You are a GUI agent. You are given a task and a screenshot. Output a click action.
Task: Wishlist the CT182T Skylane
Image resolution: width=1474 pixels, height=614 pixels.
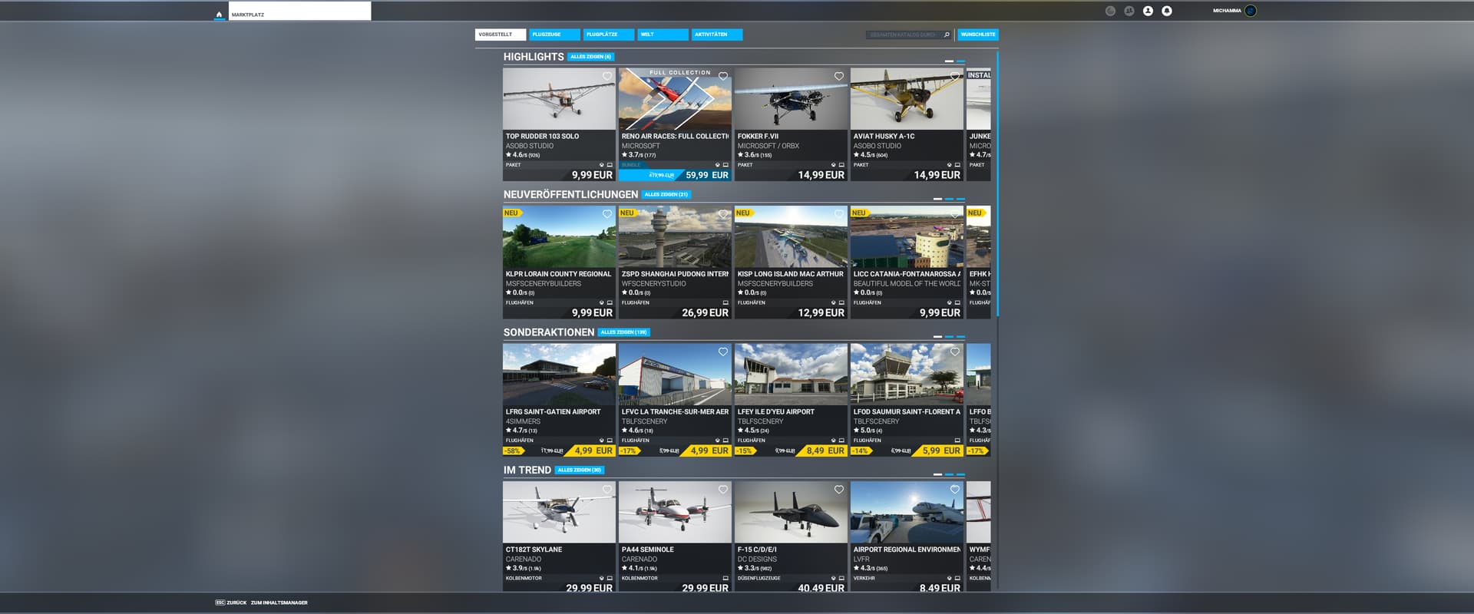point(607,490)
